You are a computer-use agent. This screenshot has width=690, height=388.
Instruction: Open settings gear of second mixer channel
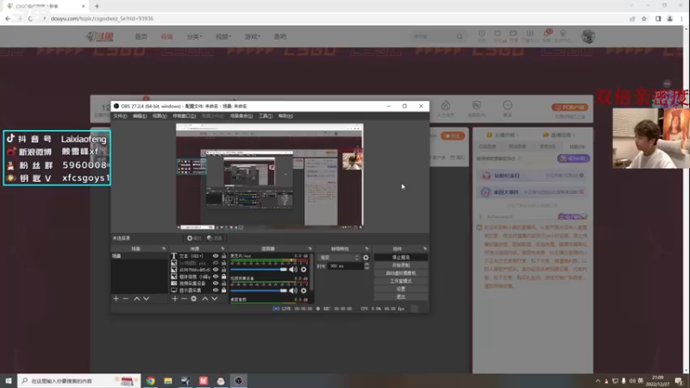point(304,291)
